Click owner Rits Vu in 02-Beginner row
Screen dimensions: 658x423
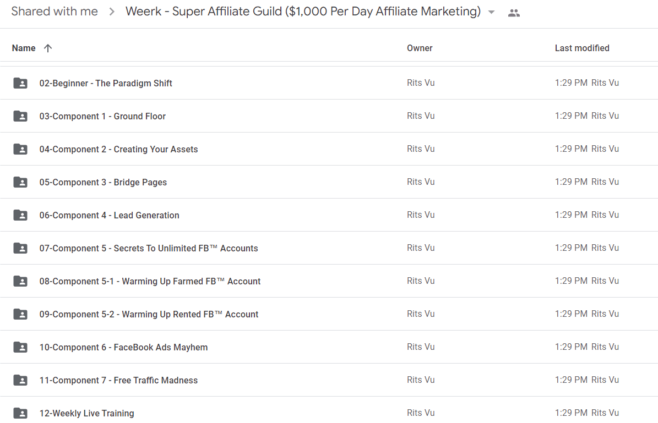(x=421, y=83)
